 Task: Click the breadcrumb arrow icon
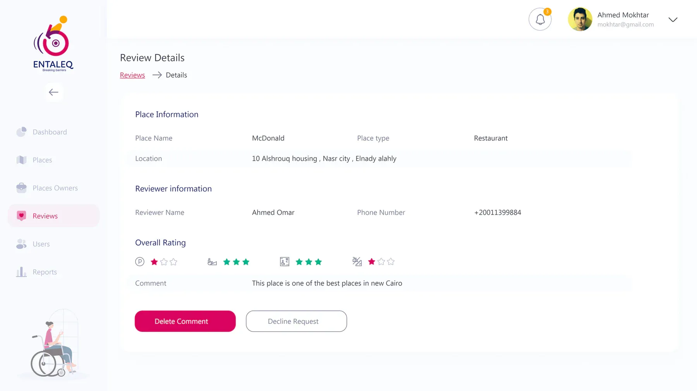[157, 75]
